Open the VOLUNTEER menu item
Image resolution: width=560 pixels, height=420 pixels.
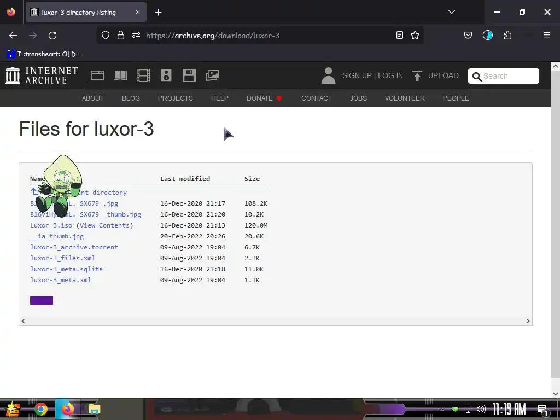coord(405,98)
